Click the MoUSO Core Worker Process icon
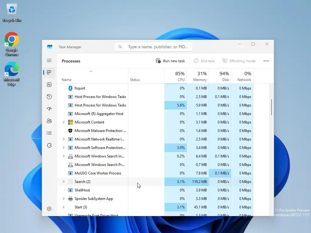311x233 pixels. pos(70,173)
